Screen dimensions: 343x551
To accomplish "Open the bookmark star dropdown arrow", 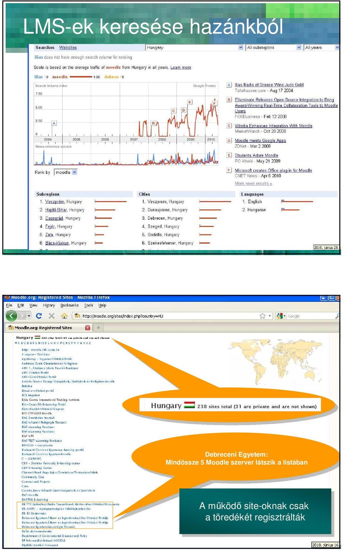I will [270, 316].
